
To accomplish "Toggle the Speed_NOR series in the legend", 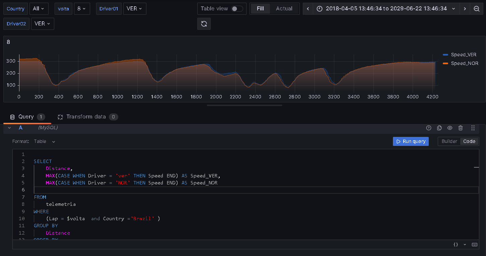I will coord(464,63).
